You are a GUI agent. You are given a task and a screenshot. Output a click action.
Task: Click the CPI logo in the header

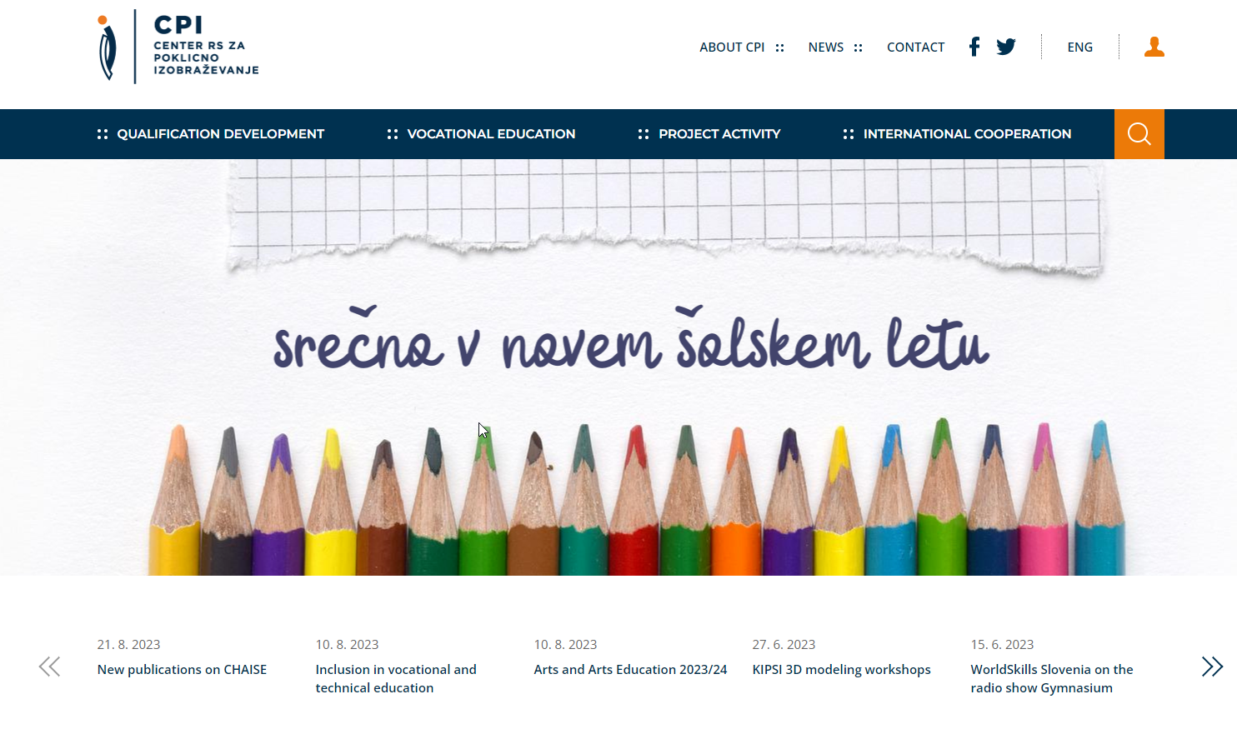pos(178,47)
